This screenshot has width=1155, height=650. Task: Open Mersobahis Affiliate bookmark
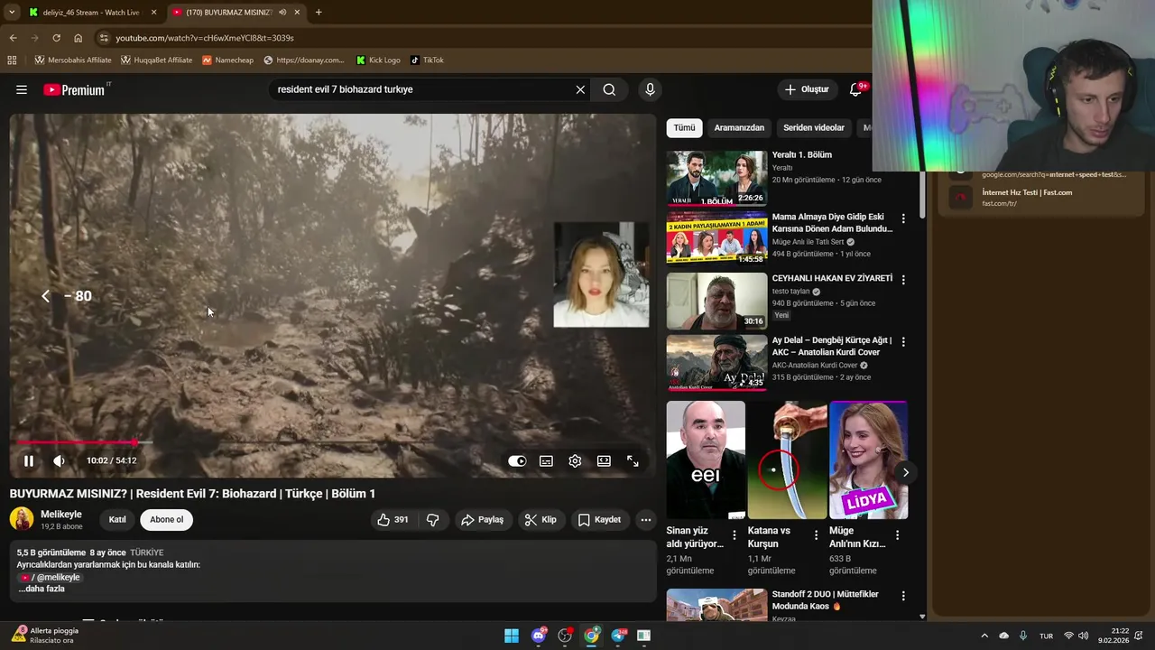click(x=73, y=60)
